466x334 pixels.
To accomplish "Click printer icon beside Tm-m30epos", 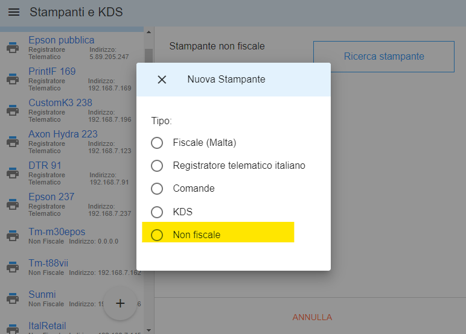I will (12, 236).
